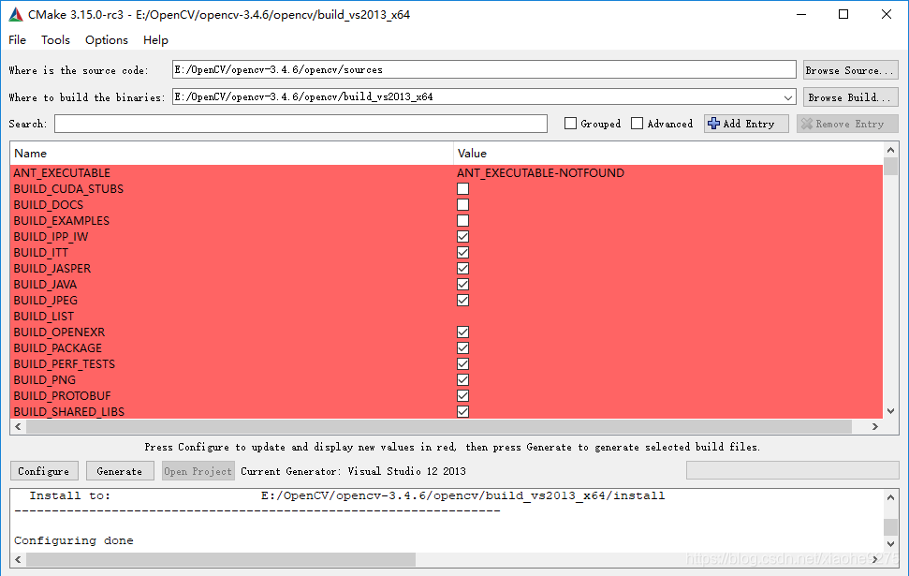Click the progress bar area
This screenshot has width=909, height=576.
[x=793, y=470]
